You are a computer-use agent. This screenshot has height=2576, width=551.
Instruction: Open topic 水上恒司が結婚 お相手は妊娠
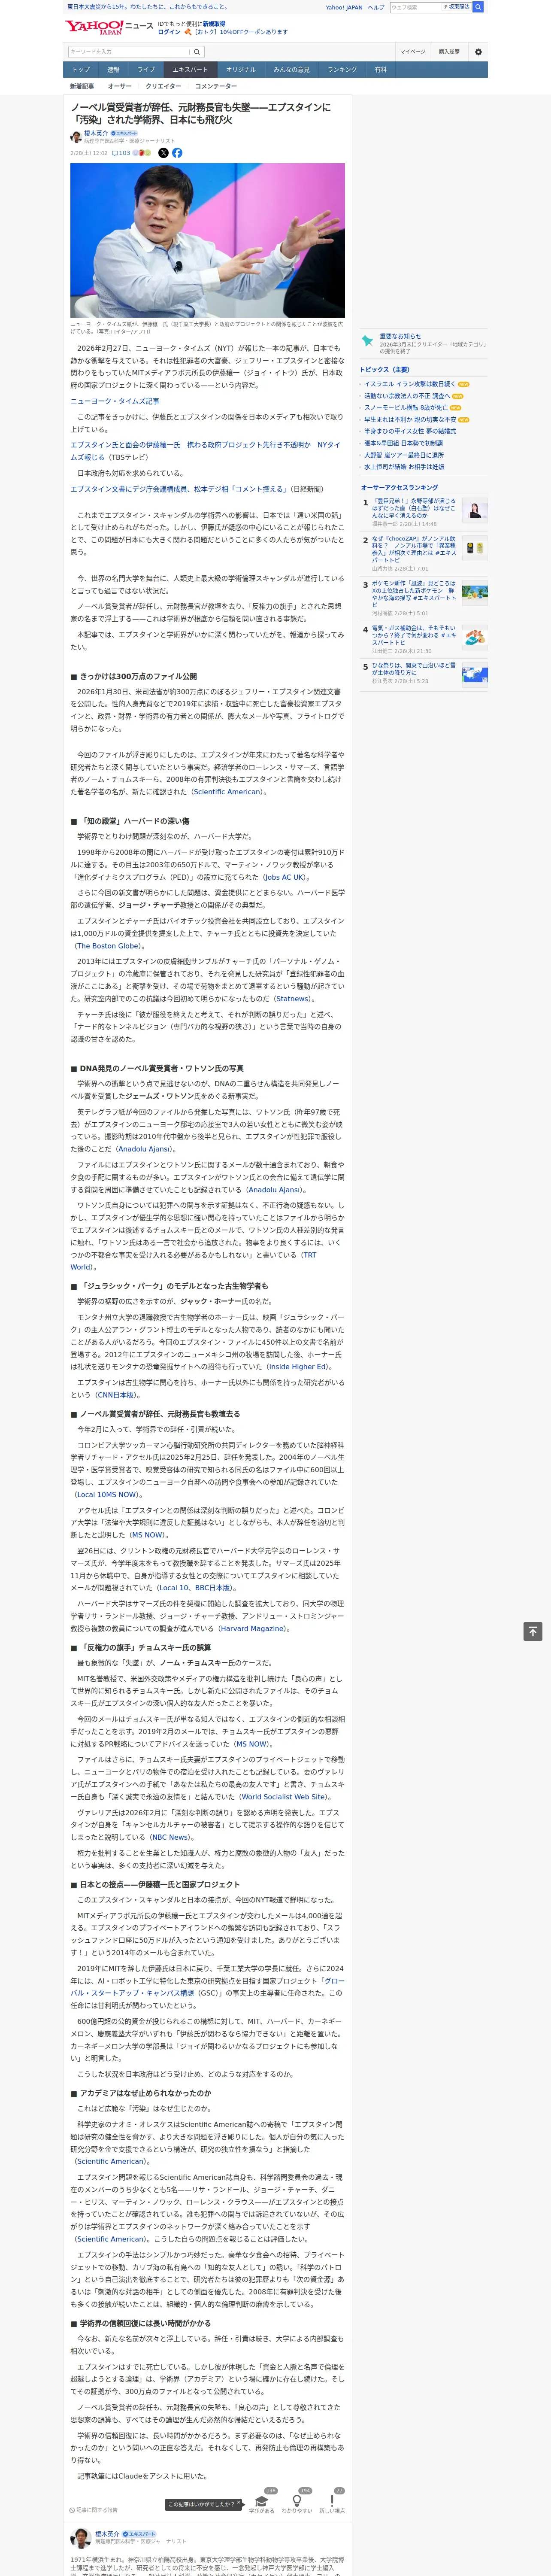(x=404, y=467)
